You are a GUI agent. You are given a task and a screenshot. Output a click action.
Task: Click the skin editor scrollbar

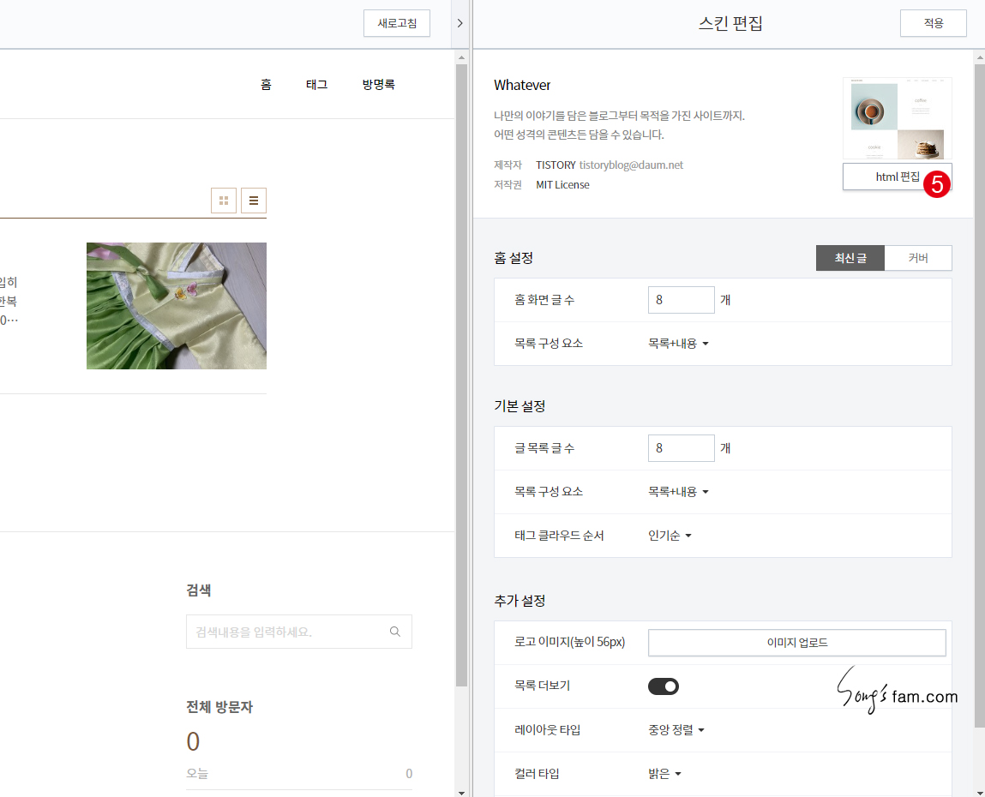pyautogui.click(x=979, y=394)
